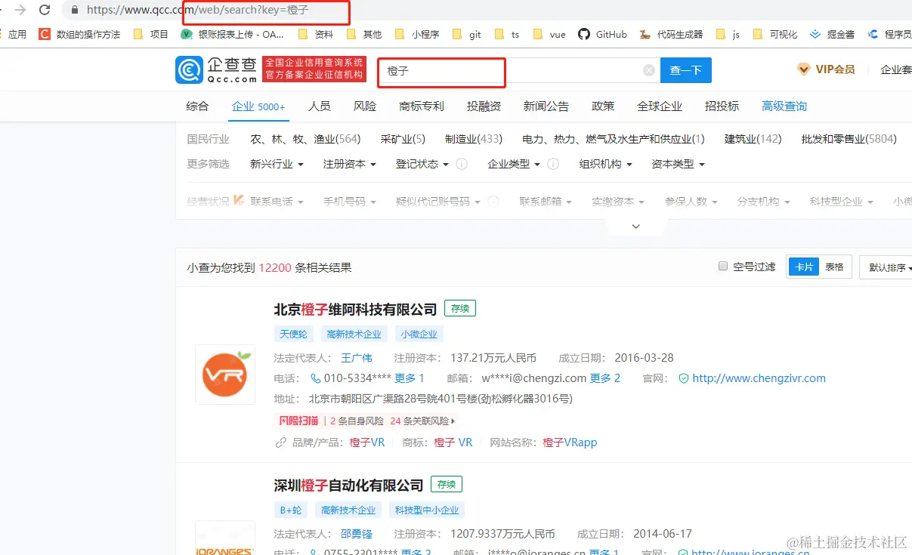This screenshot has height=555, width=912.
Task: Click 更多 1 next to phone 010-5334
Action: point(410,378)
